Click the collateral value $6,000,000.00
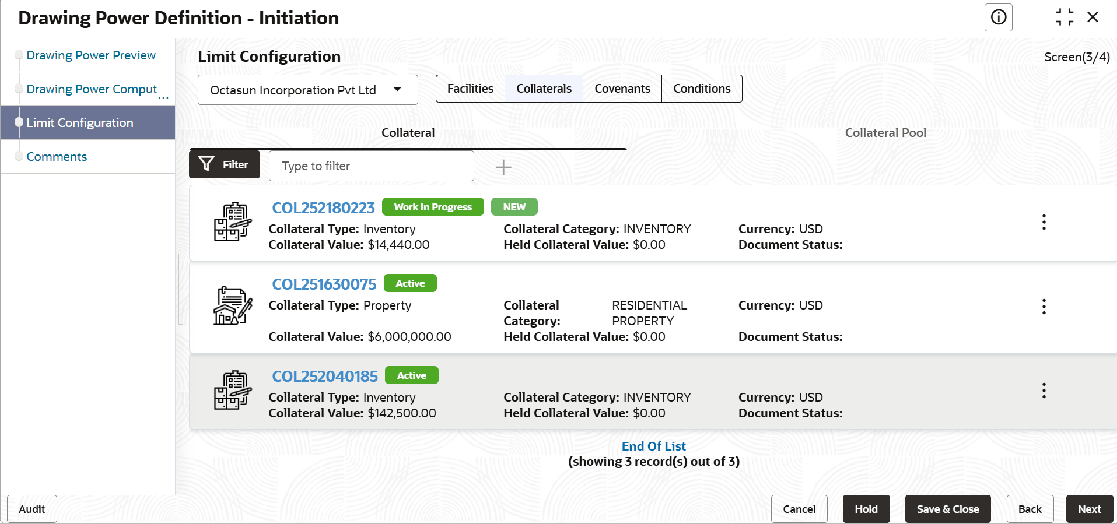 [409, 337]
